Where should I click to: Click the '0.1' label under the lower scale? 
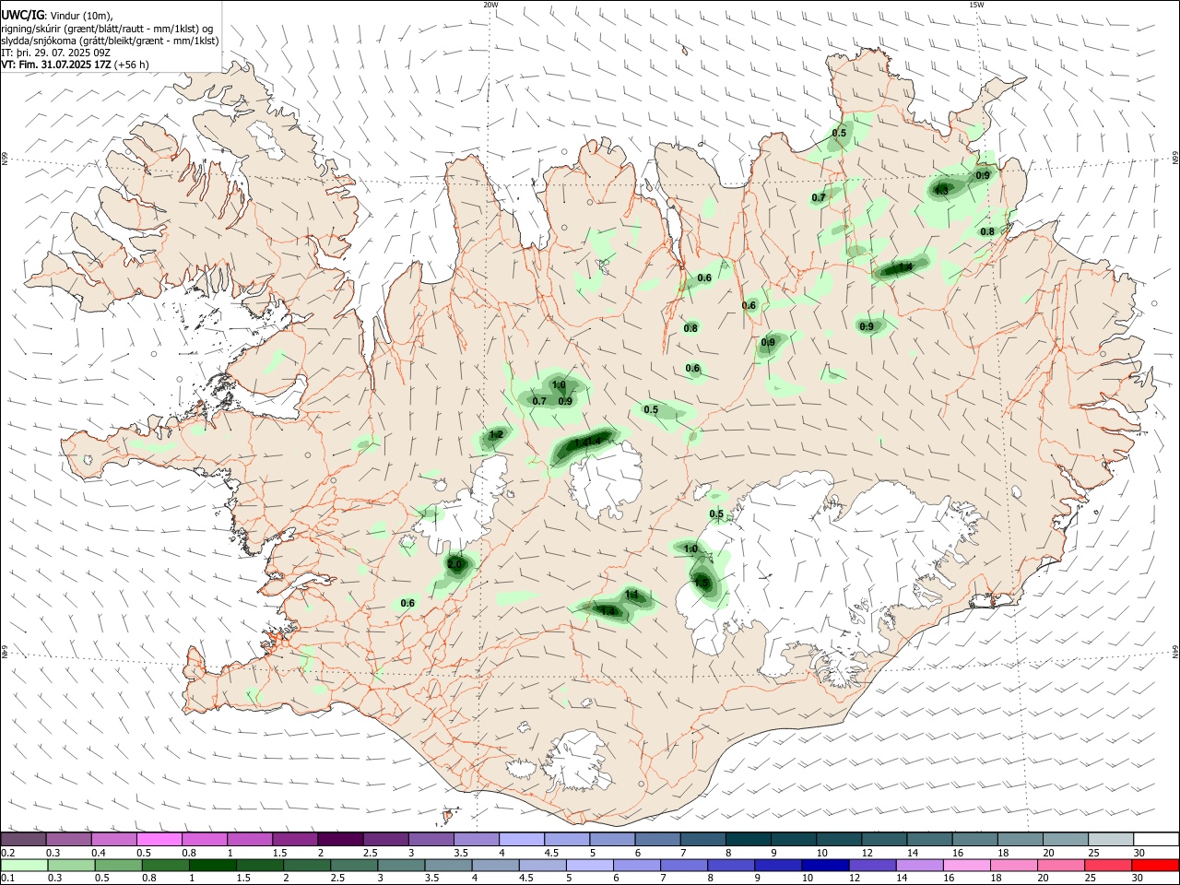coord(7,879)
